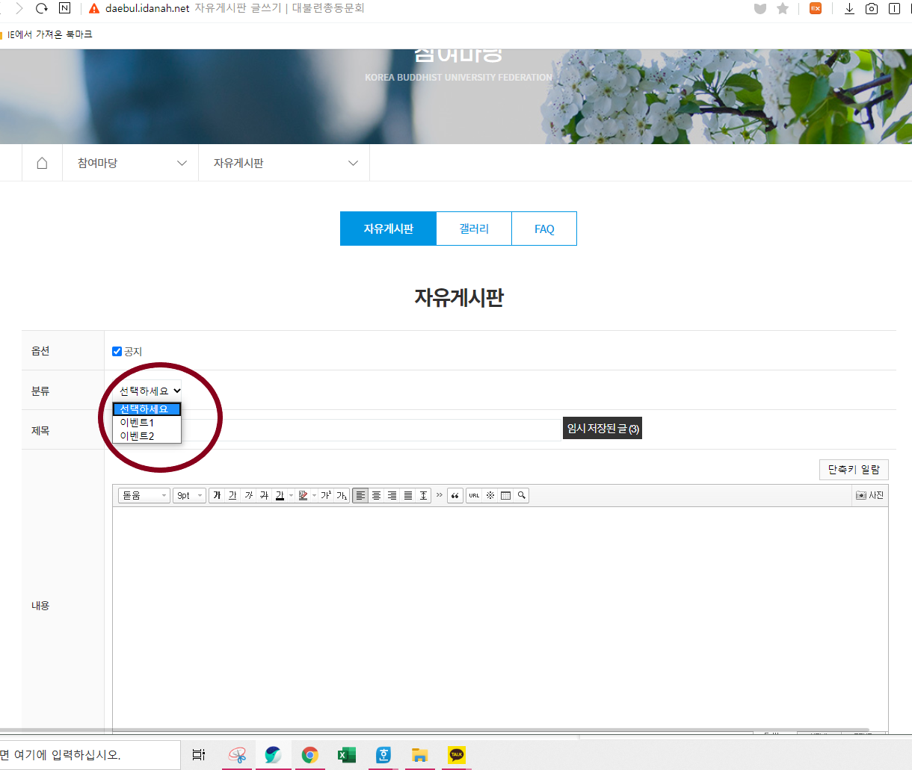Screen dimensions: 912x770
Task: Open font family dropdown 돋움
Action: [144, 495]
